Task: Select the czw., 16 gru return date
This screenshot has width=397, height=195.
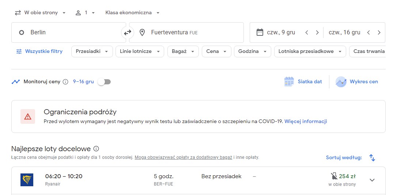Action: (344, 32)
